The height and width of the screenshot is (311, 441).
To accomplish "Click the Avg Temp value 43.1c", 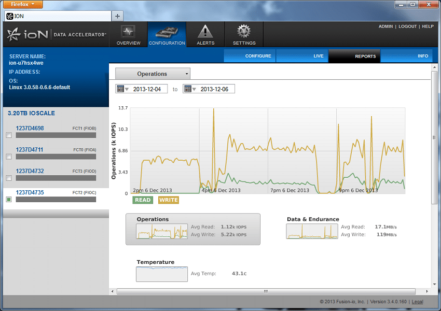I will pos(239,273).
